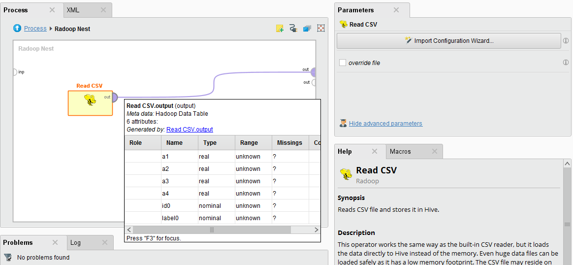Click the blue up-arrow parent process icon
This screenshot has height=265, width=573.
tap(18, 29)
